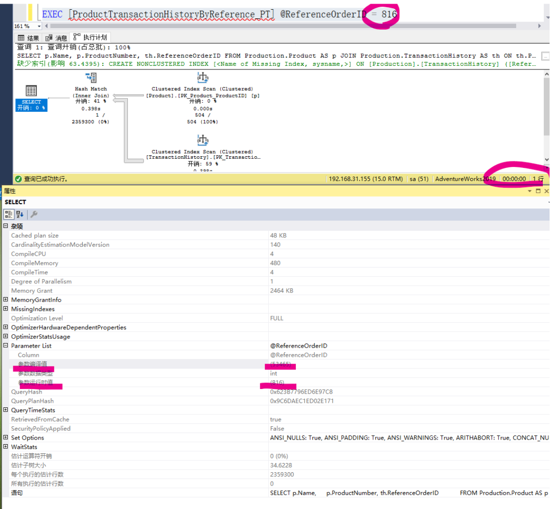Expand the WaitStats node
Image resolution: width=552 pixels, height=509 pixels.
pos(6,446)
